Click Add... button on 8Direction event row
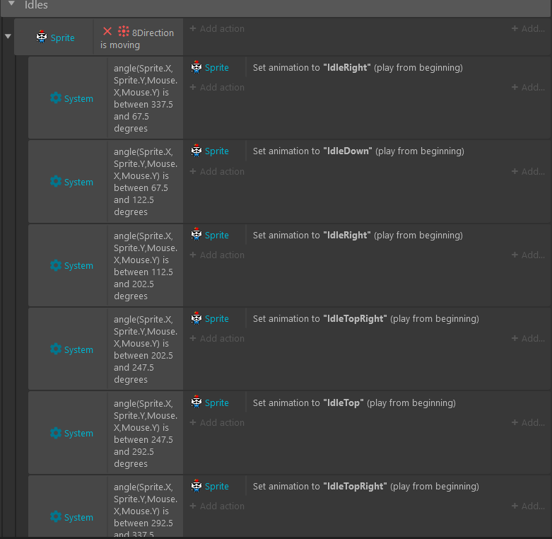 [x=528, y=28]
